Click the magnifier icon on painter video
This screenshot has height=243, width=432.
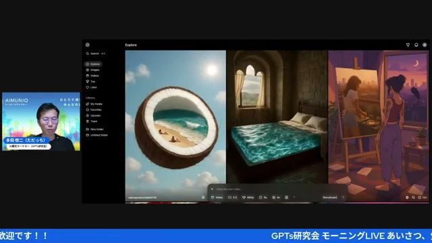413,198
